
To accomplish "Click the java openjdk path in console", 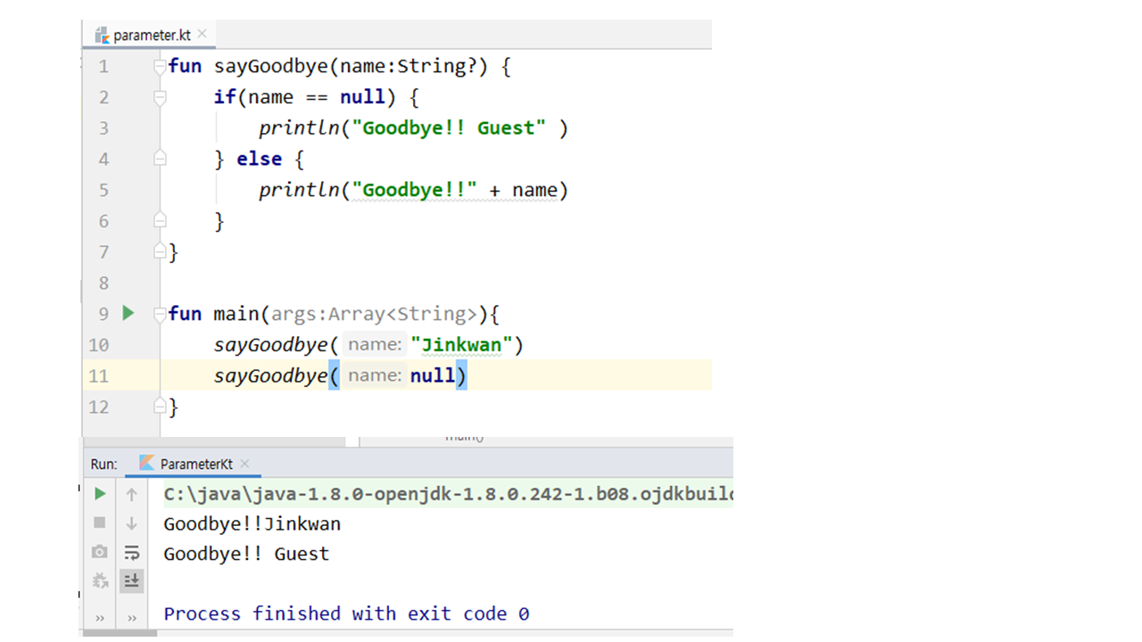I will coord(446,494).
